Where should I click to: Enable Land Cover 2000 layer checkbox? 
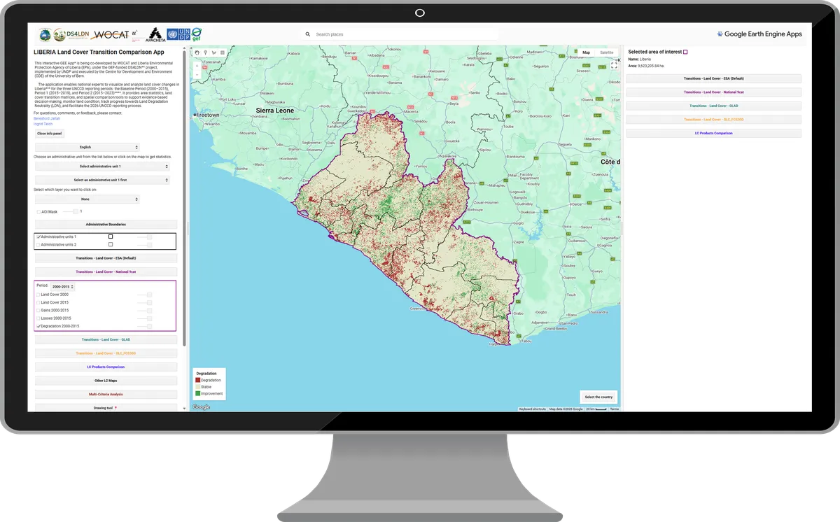tap(38, 295)
